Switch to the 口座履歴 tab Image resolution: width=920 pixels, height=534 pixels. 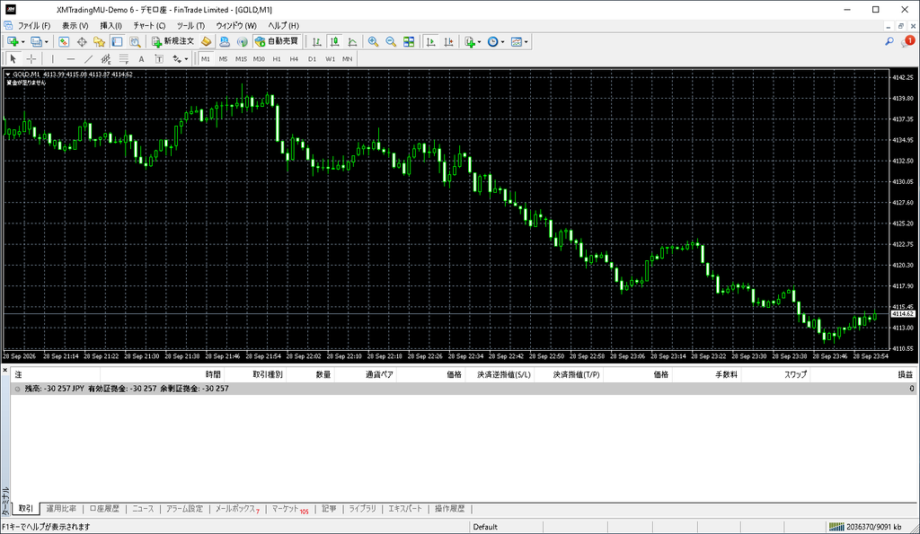[x=104, y=509]
